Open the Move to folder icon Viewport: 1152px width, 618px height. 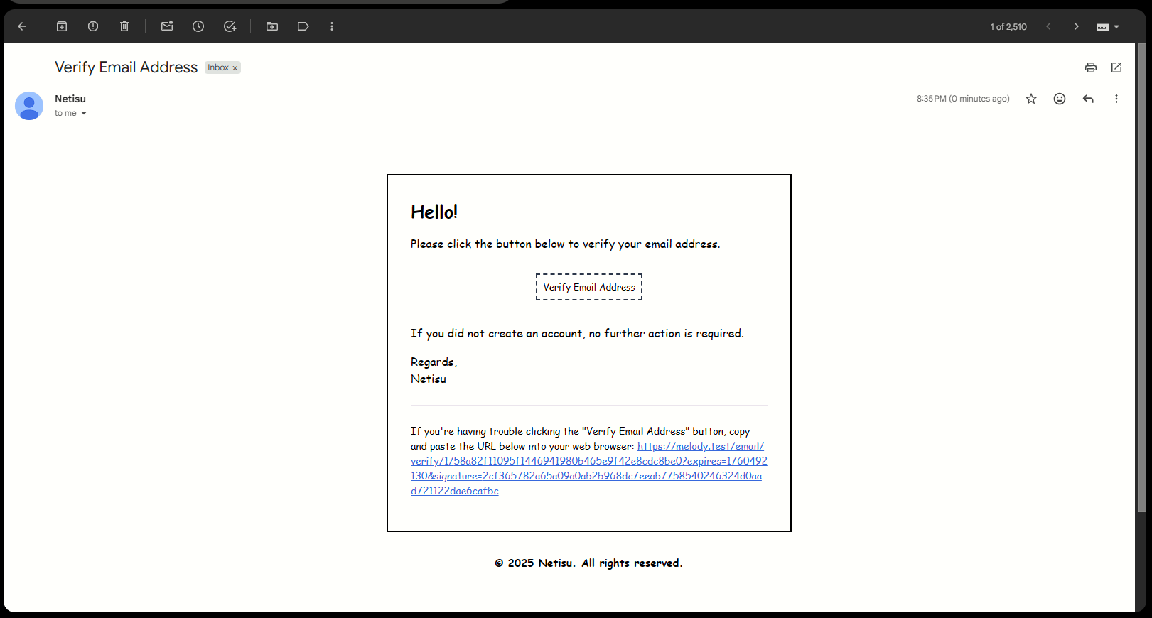tap(272, 26)
